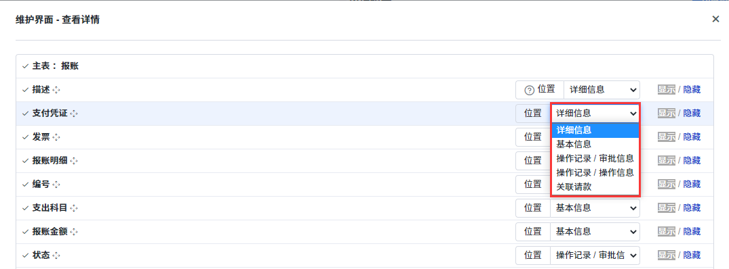729x269 pixels.
Task: Click the move handle icon beside 描述
Action: pos(56,90)
